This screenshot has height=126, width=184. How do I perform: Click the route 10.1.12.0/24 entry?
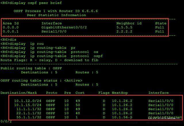click(x=93, y=101)
